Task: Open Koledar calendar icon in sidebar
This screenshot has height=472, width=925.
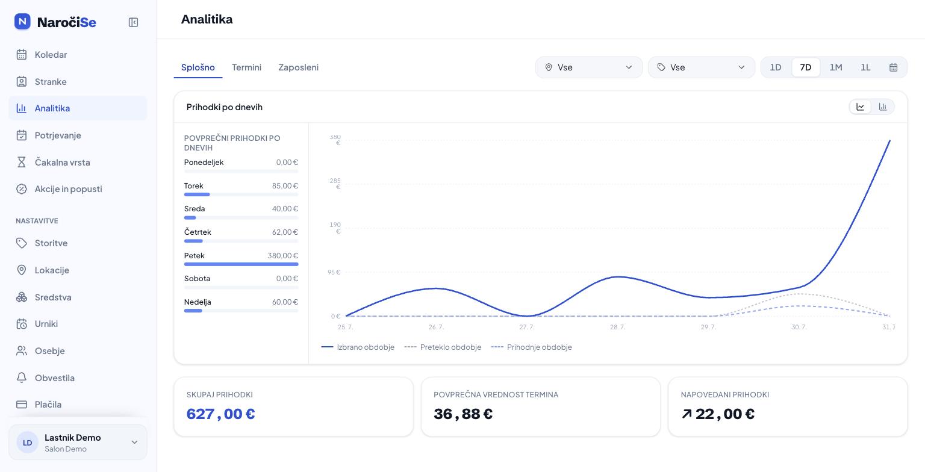Action: click(x=22, y=55)
